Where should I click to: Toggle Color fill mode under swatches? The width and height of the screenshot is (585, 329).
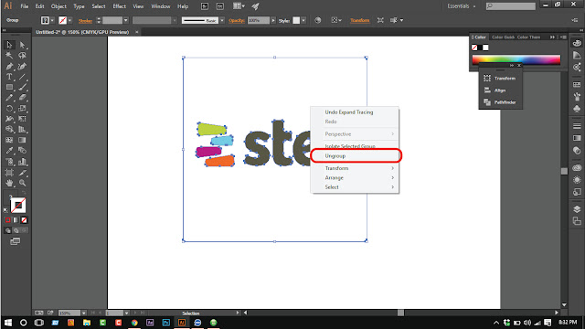click(x=8, y=220)
